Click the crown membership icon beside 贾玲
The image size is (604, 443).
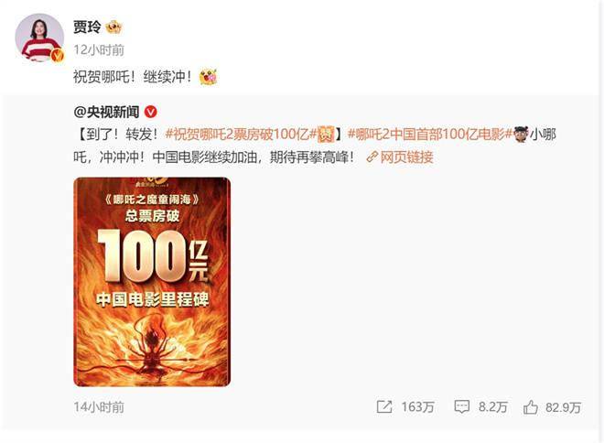click(113, 27)
